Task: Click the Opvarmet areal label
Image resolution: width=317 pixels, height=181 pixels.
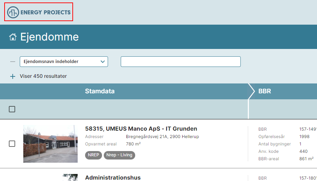Action: pos(101,144)
